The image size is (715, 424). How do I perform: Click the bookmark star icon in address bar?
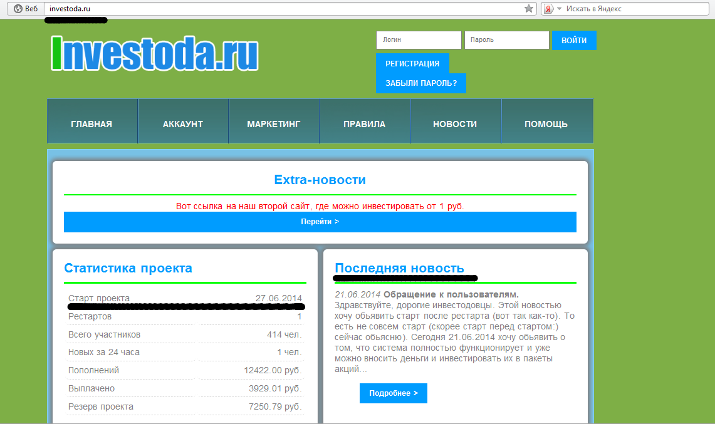coord(528,9)
